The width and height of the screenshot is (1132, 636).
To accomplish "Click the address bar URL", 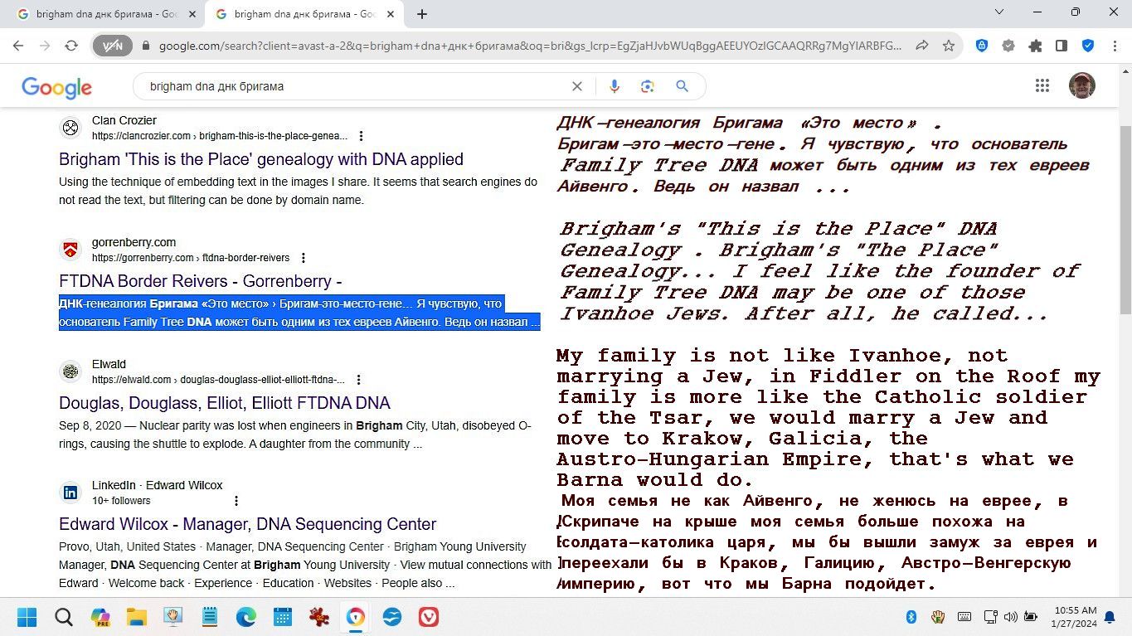I will [529, 46].
